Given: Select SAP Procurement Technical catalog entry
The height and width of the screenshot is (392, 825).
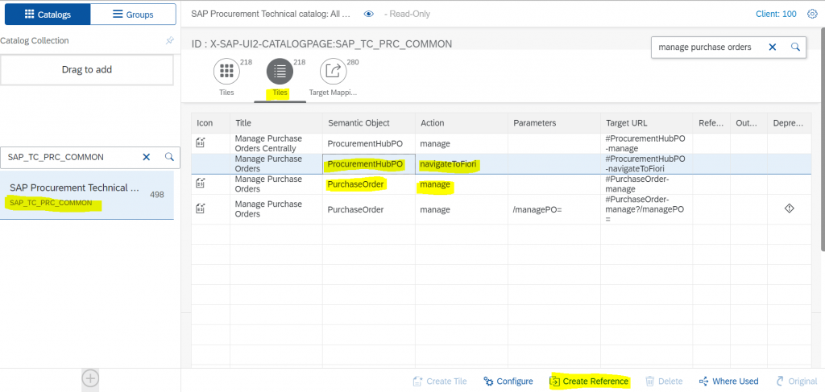Looking at the screenshot, I should click(87, 195).
